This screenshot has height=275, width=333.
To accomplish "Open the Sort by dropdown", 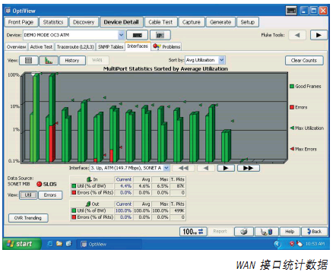I will 221,60.
